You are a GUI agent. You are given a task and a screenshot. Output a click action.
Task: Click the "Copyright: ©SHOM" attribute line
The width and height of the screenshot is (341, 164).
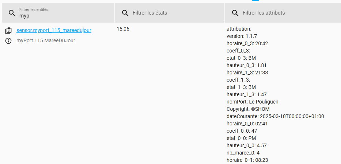tap(248, 109)
